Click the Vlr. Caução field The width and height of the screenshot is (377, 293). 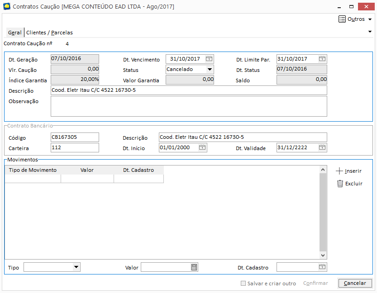click(75, 70)
